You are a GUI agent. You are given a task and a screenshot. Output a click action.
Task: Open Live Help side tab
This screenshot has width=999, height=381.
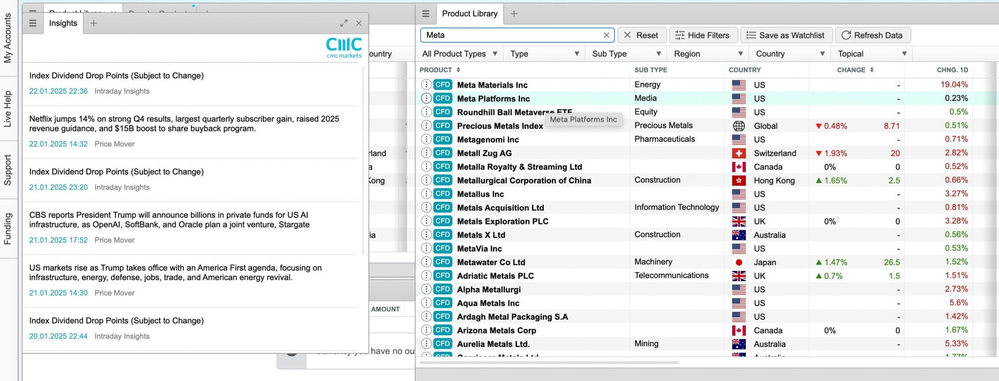point(8,109)
